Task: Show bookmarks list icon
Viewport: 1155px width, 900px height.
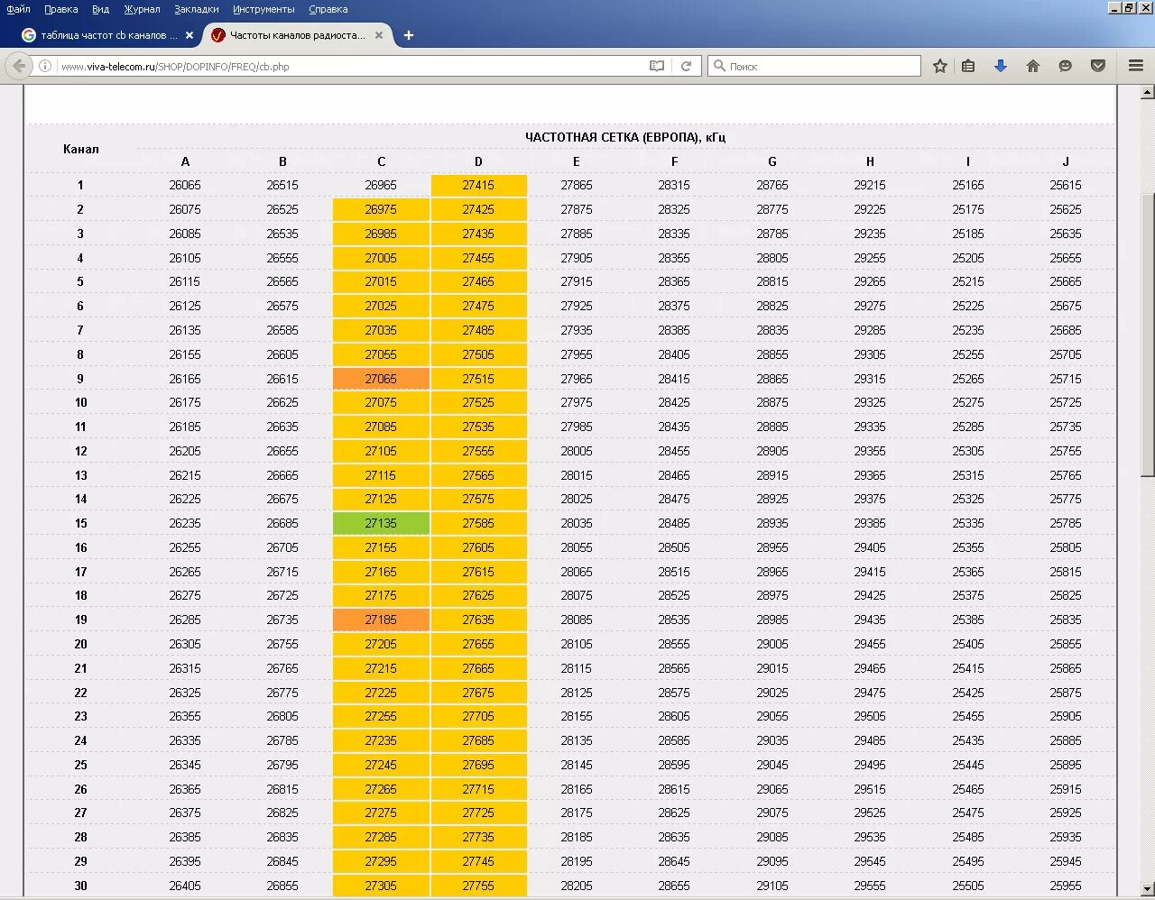Action: 968,66
